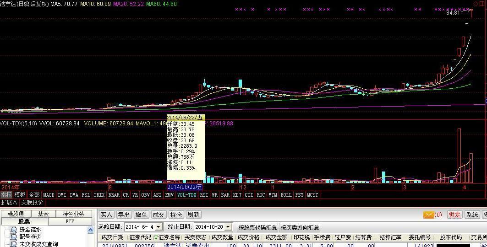Expand the 扩展 panel arrow
Image resolution: width=487 pixels, height=247 pixels.
(15, 203)
